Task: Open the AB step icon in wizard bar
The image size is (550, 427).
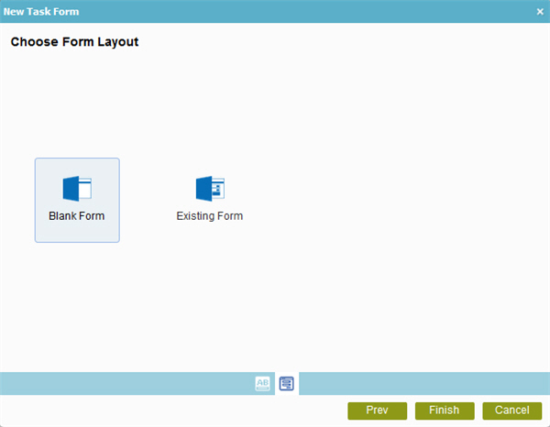Action: (x=262, y=384)
